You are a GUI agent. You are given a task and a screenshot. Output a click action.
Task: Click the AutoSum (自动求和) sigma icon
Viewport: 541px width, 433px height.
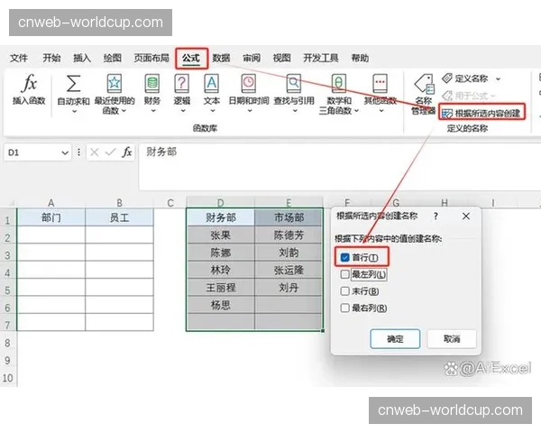pos(73,84)
